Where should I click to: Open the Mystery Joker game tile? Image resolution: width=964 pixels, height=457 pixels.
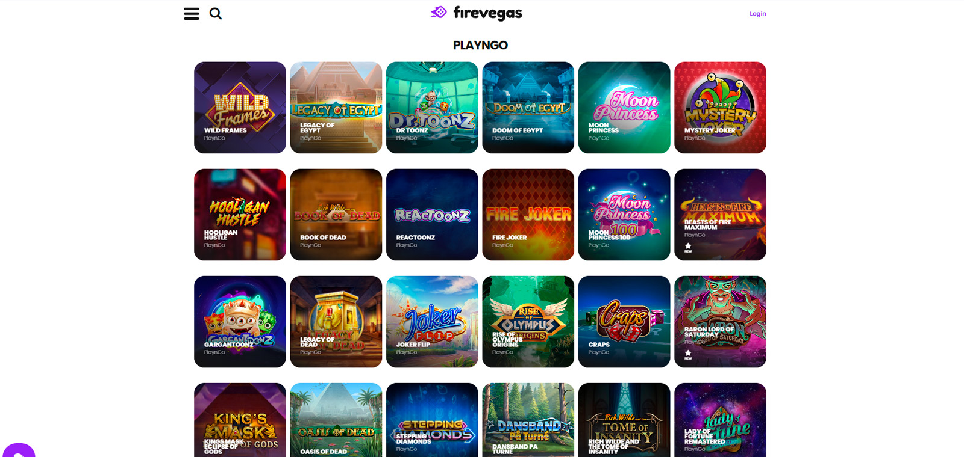point(721,108)
